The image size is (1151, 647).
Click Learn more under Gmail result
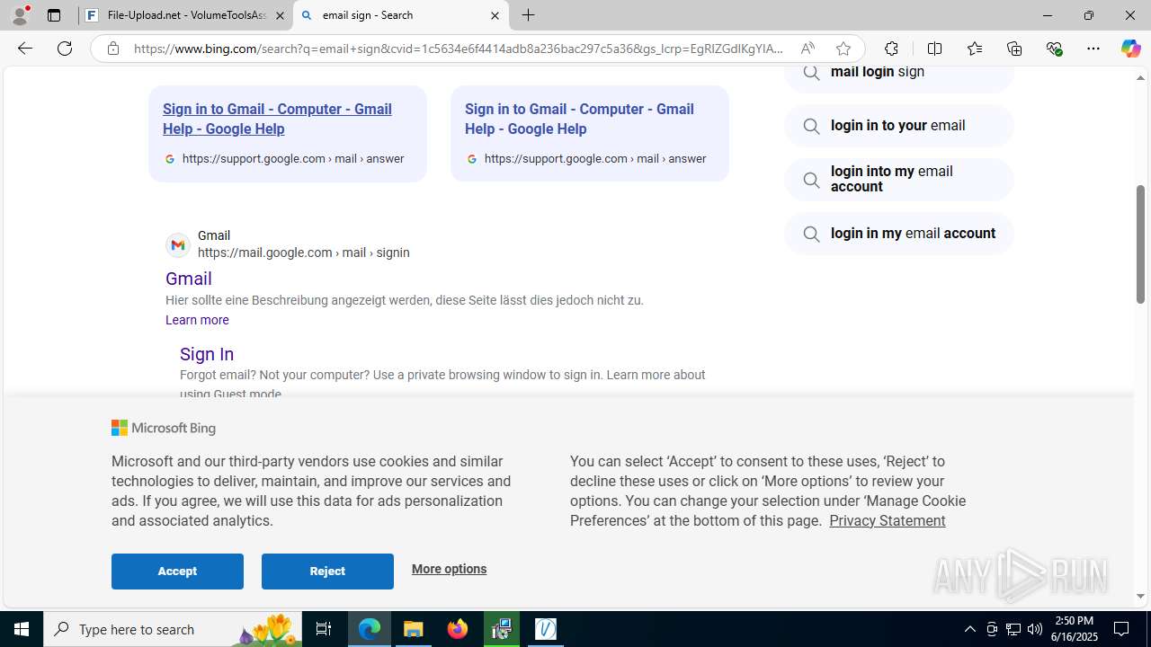(x=197, y=320)
